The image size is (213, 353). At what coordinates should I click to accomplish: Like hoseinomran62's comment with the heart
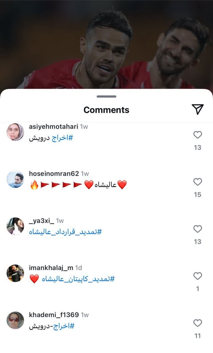(198, 182)
